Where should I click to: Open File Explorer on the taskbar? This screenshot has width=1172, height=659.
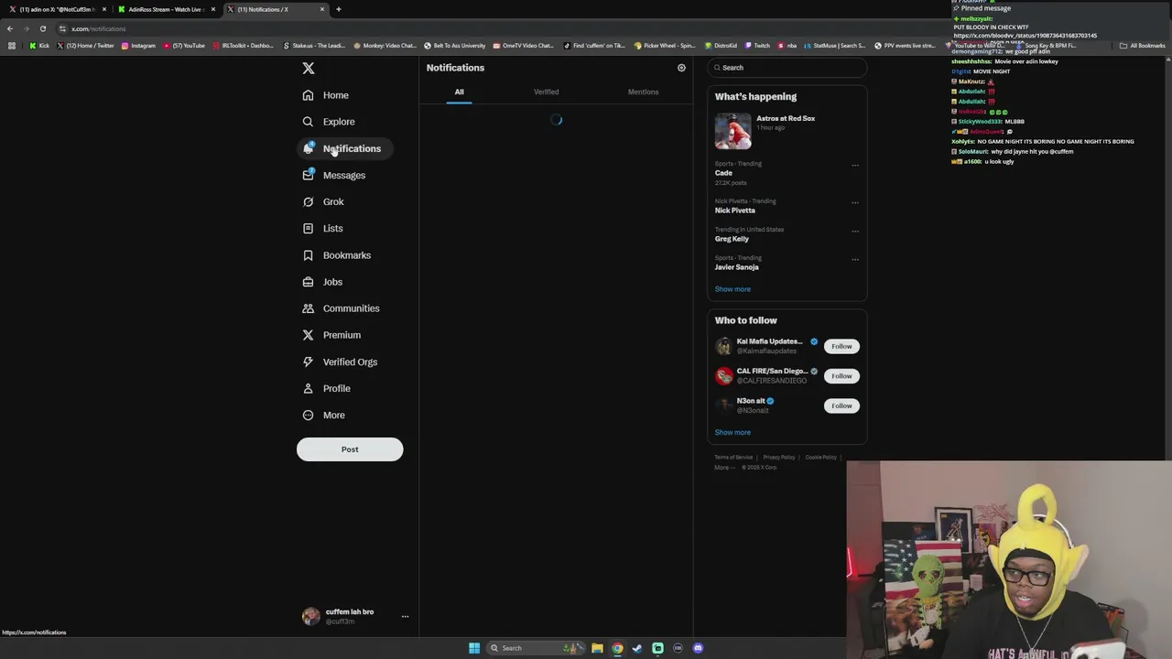tap(597, 648)
